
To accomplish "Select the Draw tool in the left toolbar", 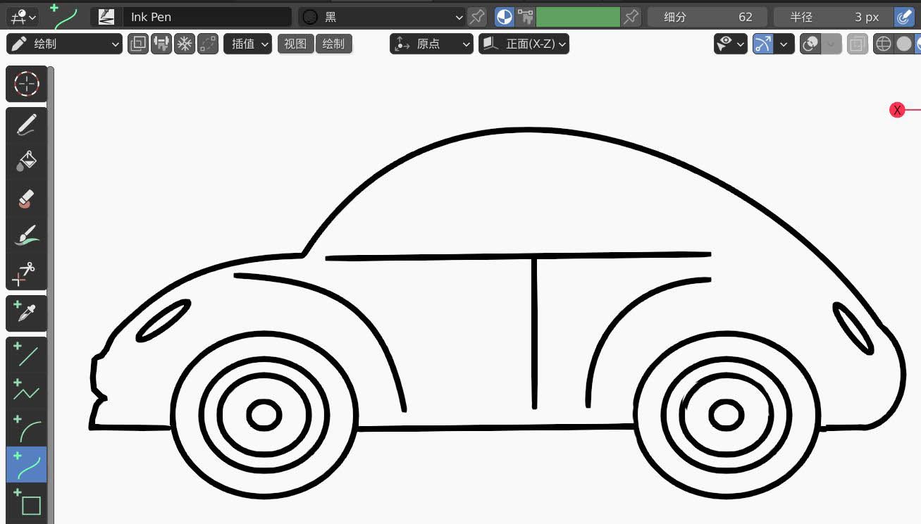I will click(x=26, y=124).
